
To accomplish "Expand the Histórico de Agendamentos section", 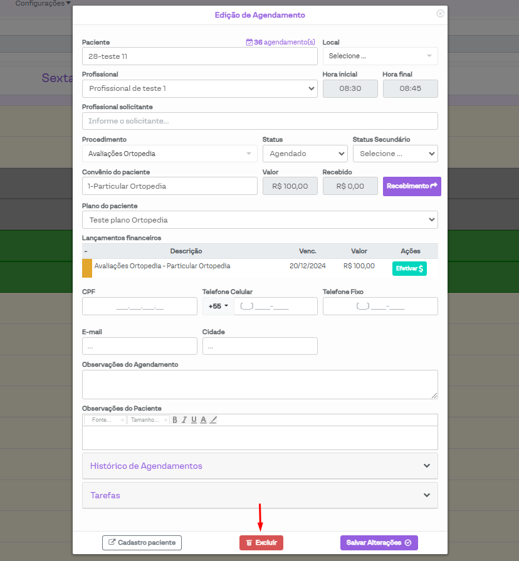I will click(x=259, y=466).
